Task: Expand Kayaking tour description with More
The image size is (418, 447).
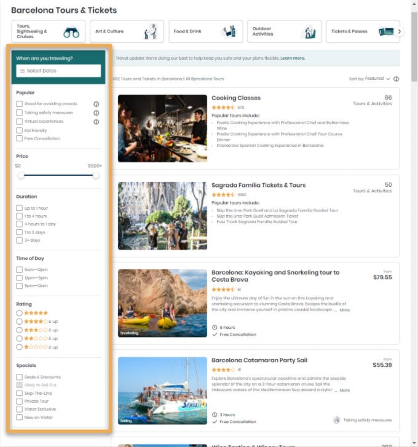Action: pyautogui.click(x=344, y=310)
